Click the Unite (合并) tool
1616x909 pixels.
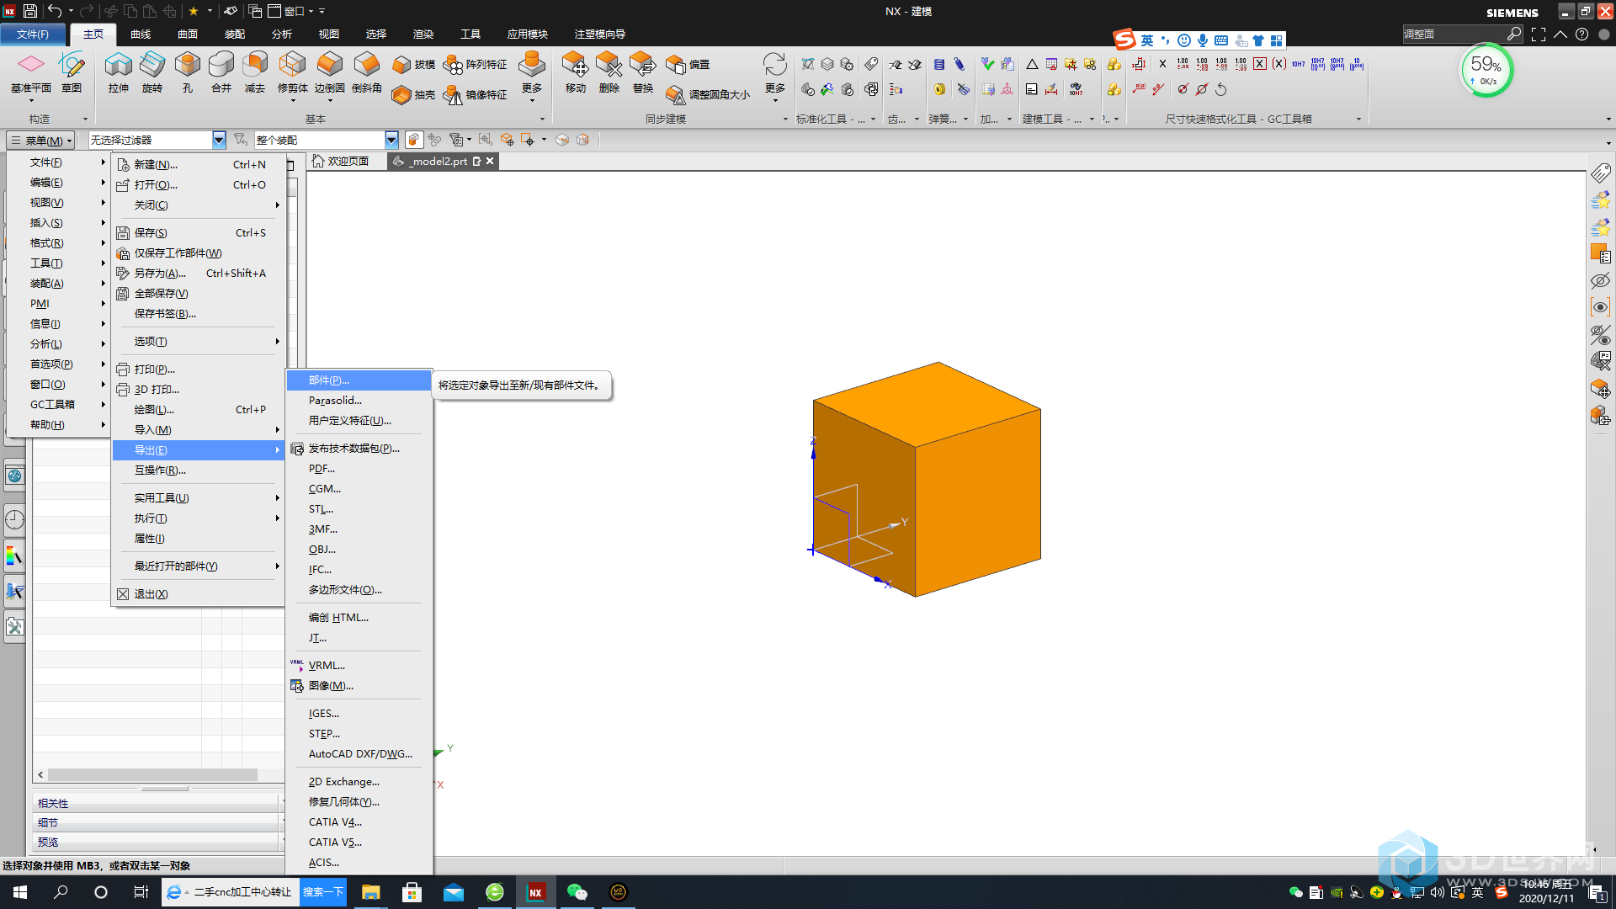221,72
